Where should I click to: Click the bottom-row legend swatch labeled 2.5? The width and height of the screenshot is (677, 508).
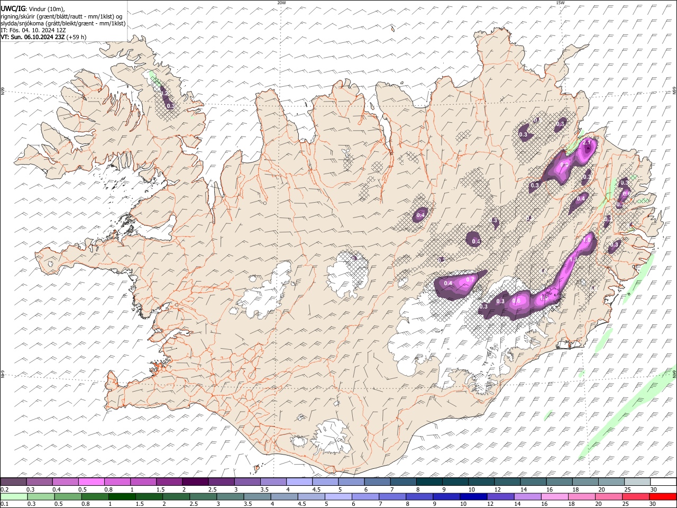[x=203, y=496]
